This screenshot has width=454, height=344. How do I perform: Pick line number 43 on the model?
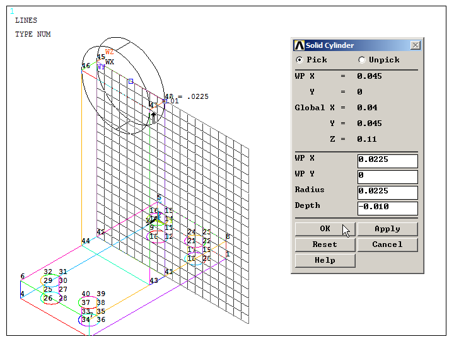coord(153,280)
